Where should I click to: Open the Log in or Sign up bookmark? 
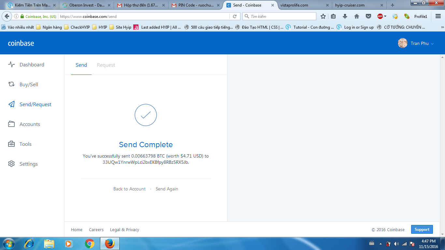coord(355,27)
